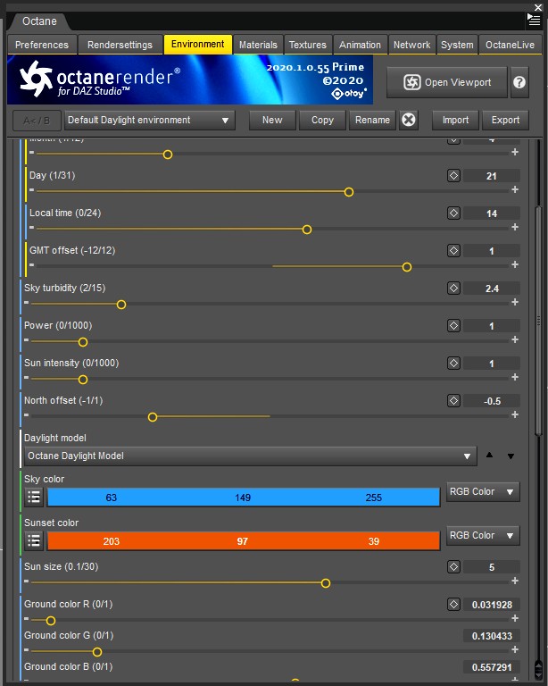Click the Ground color G value 0.130433
The width and height of the screenshot is (548, 686).
tap(492, 636)
